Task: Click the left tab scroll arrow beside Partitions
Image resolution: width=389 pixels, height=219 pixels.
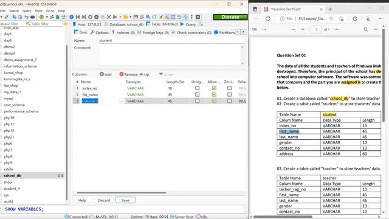Action: [238, 32]
